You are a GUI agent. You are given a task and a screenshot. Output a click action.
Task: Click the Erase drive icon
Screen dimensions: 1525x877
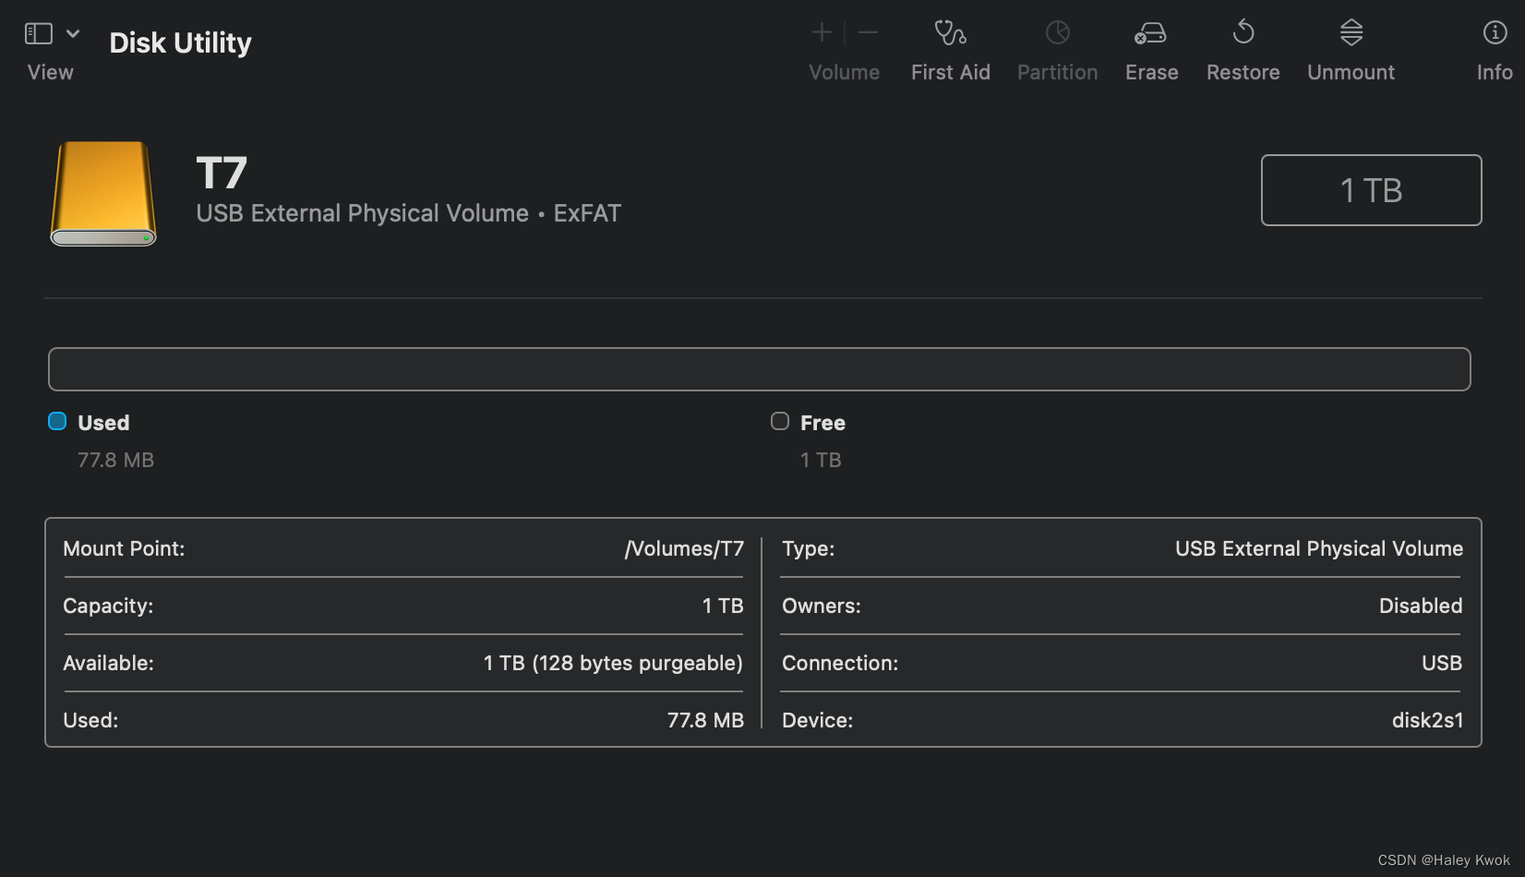[x=1150, y=33]
